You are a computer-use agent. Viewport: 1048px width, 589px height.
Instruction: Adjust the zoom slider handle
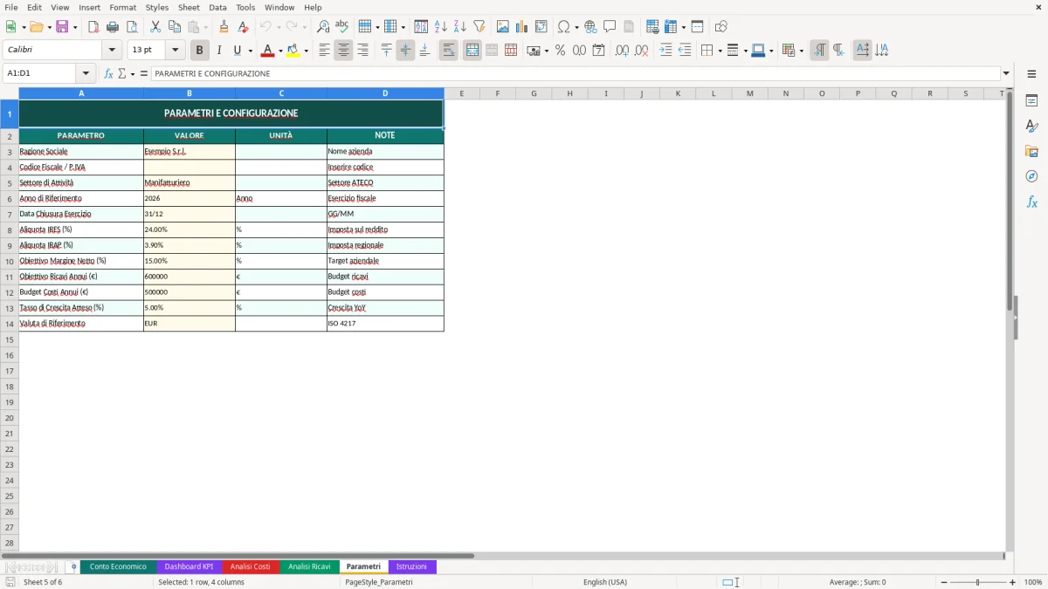978,582
